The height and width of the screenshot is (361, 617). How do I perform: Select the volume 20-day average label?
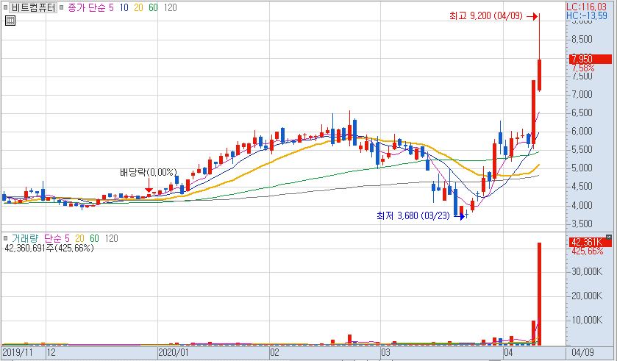click(79, 238)
